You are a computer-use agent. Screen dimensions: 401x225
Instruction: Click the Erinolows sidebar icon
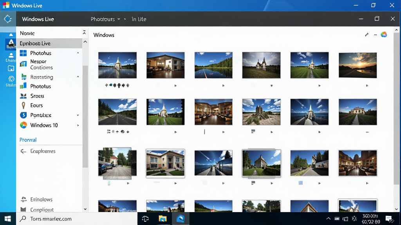pos(23,199)
